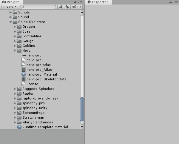Select the license file icon

(24, 84)
